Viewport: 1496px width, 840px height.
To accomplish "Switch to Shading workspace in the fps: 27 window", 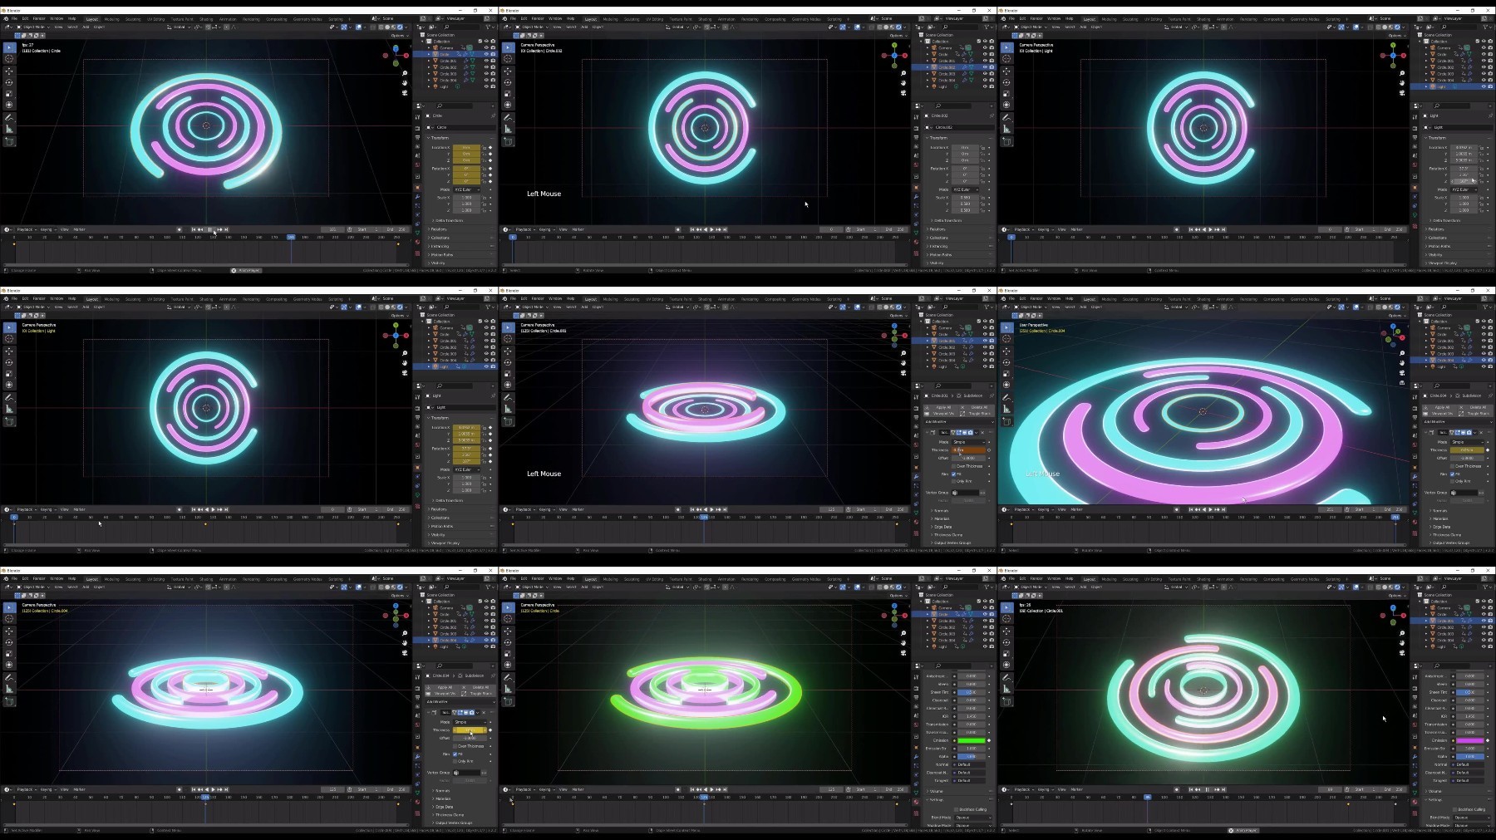I will [x=206, y=18].
